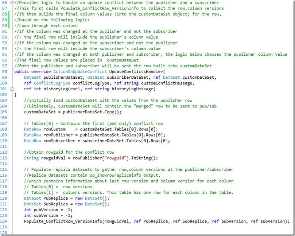Select the ActionOnUpdateConflict return type
The width and height of the screenshot is (295, 236).
point(80,72)
